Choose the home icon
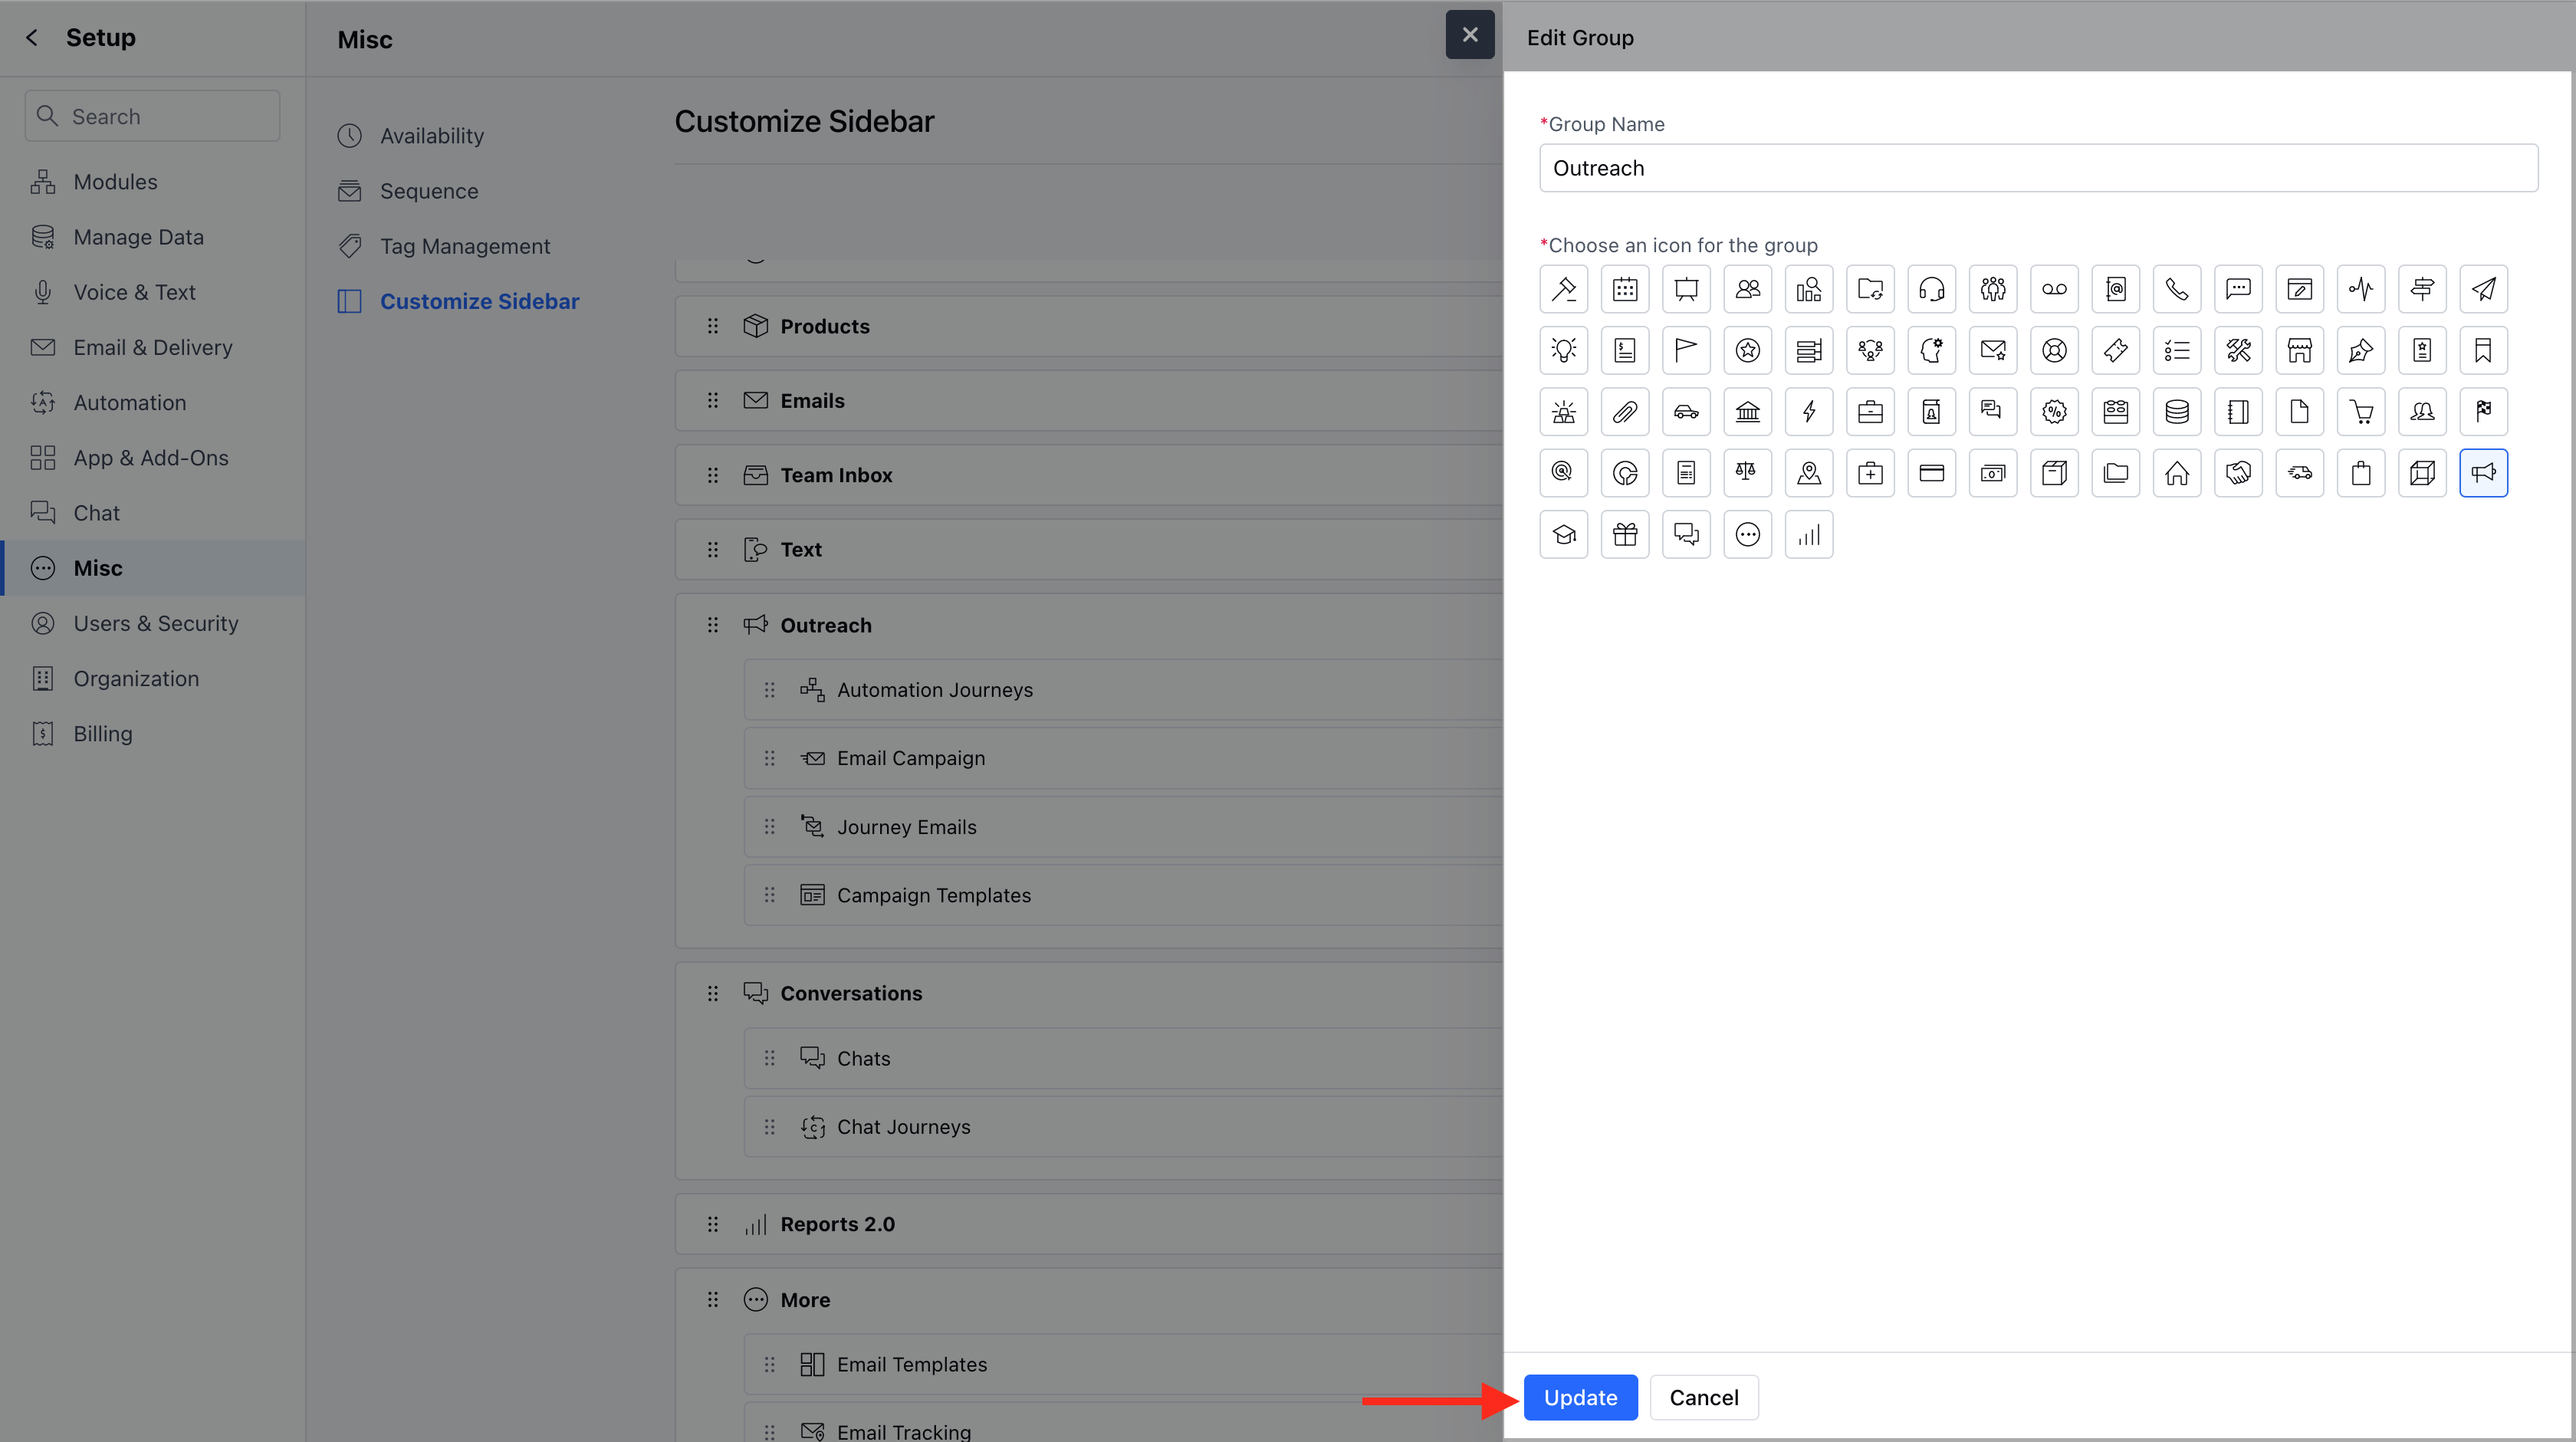Viewport: 2576px width, 1442px height. point(2176,473)
